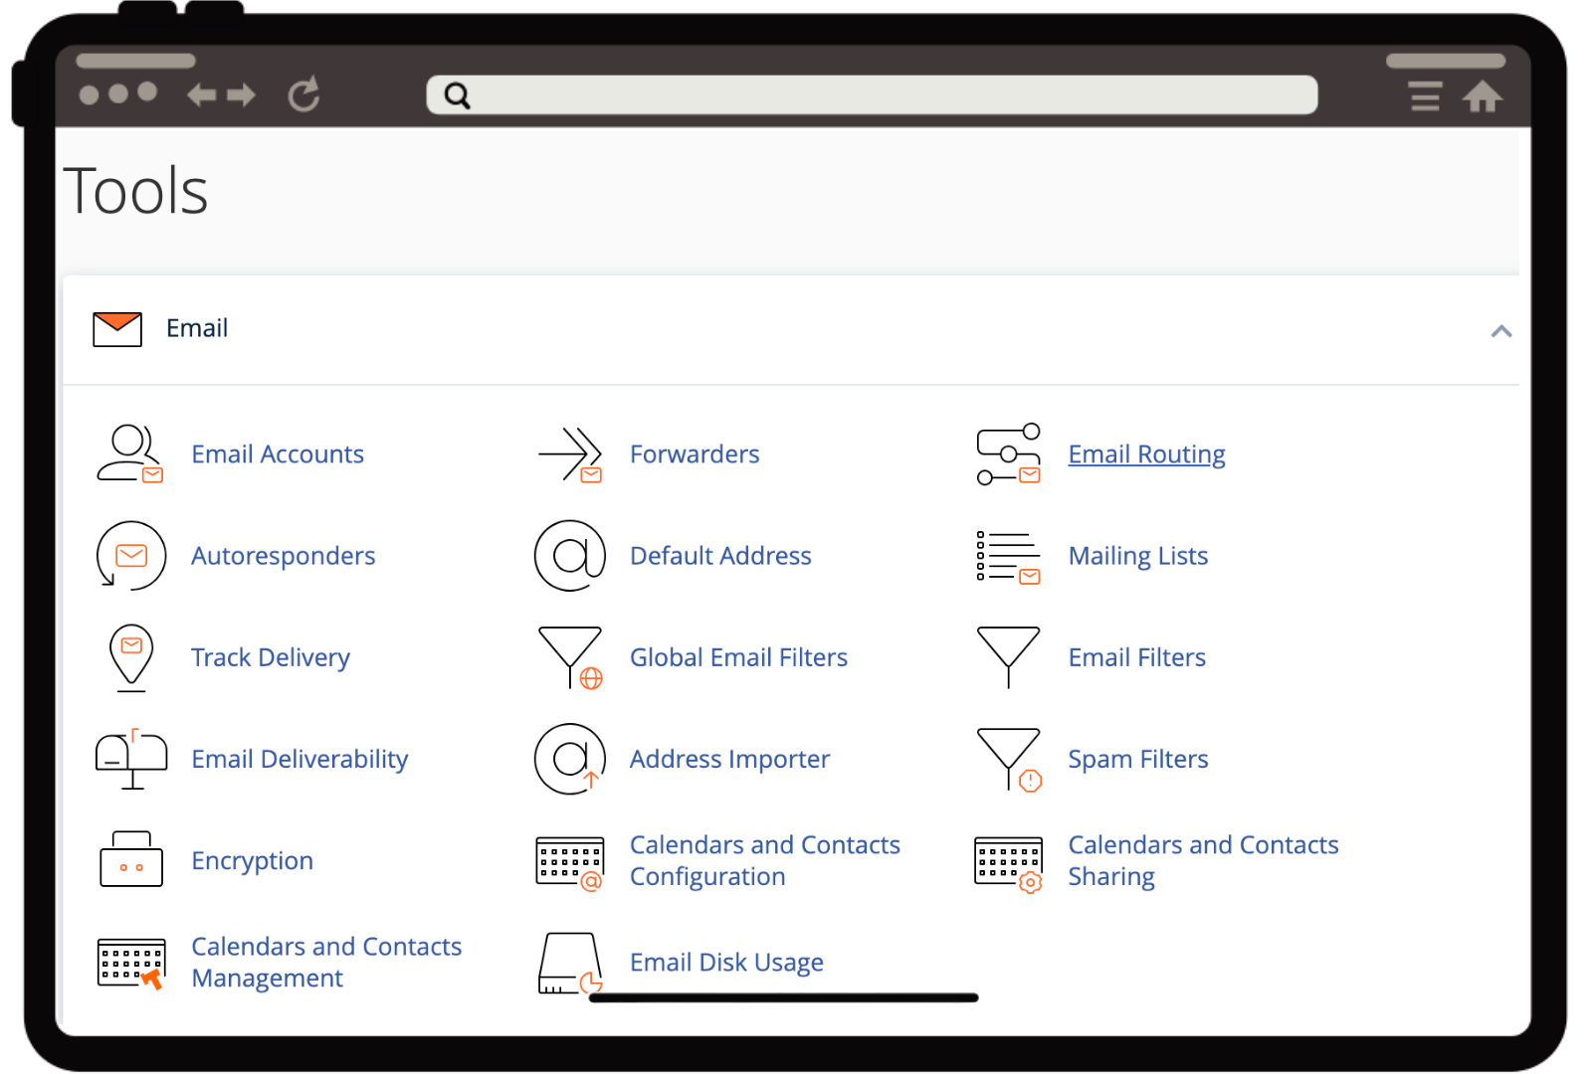The height and width of the screenshot is (1074, 1592).
Task: Open the Mailing Lists link
Action: [x=1137, y=556]
